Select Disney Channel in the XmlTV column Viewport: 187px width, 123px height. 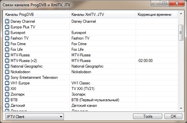point(84,21)
